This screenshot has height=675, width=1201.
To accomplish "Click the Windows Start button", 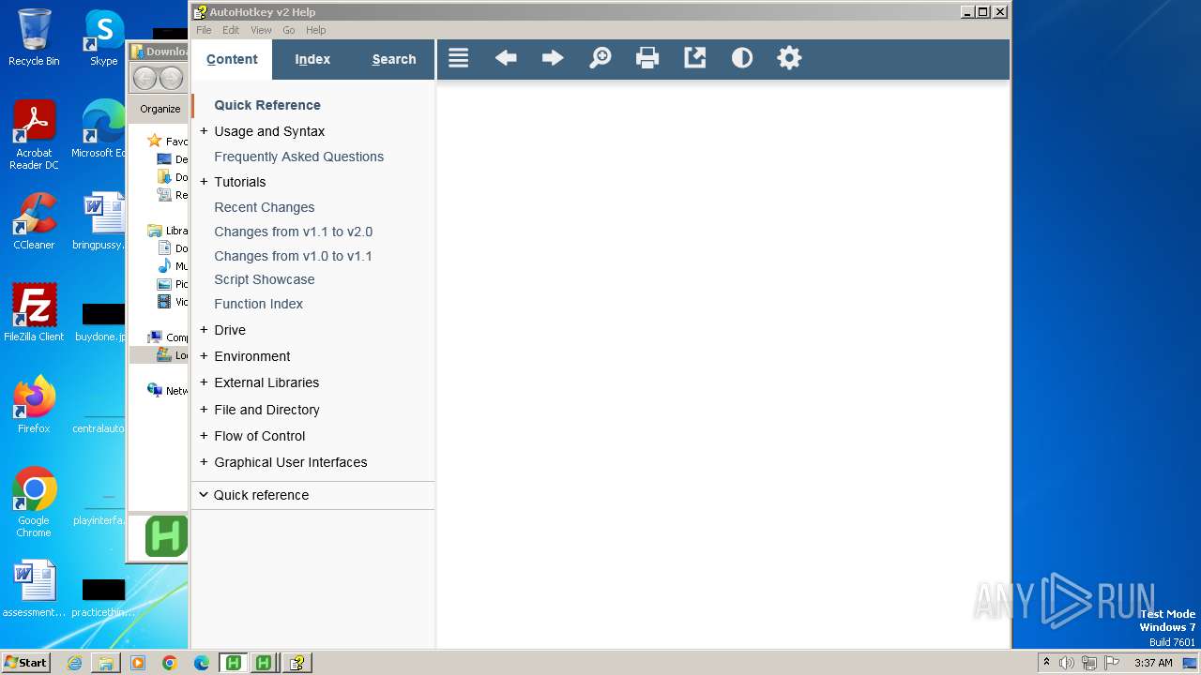I will coord(26,663).
